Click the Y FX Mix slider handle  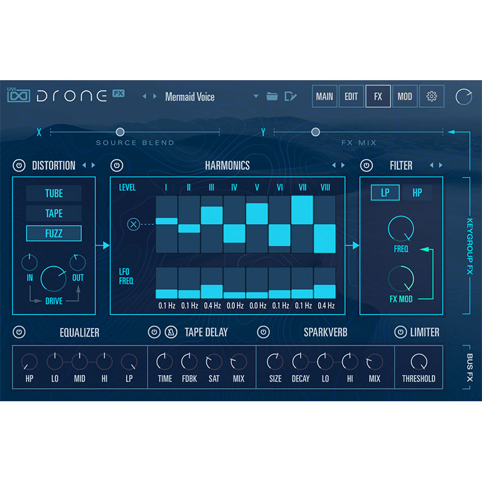pos(315,132)
